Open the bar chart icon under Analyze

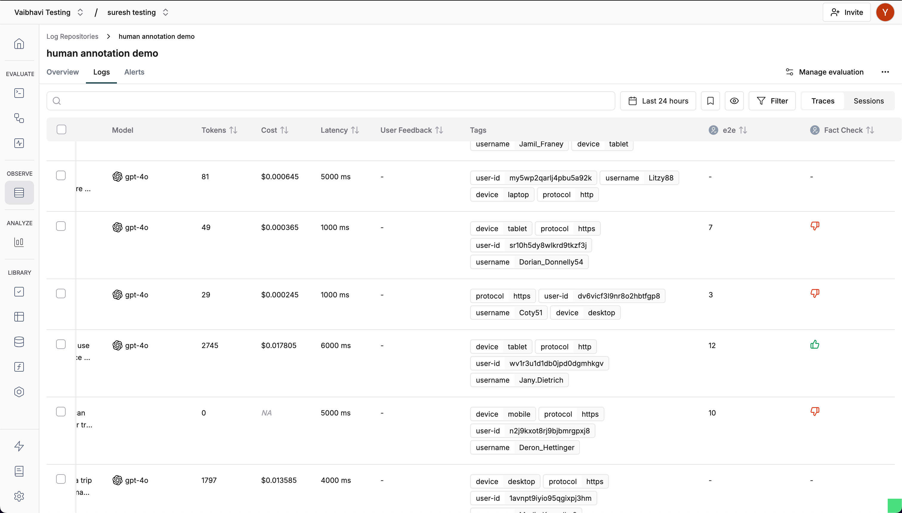(x=19, y=242)
